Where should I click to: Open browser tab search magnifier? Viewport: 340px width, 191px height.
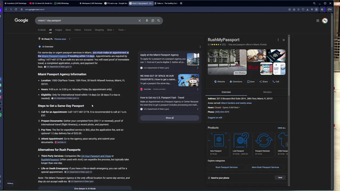pos(314,3)
